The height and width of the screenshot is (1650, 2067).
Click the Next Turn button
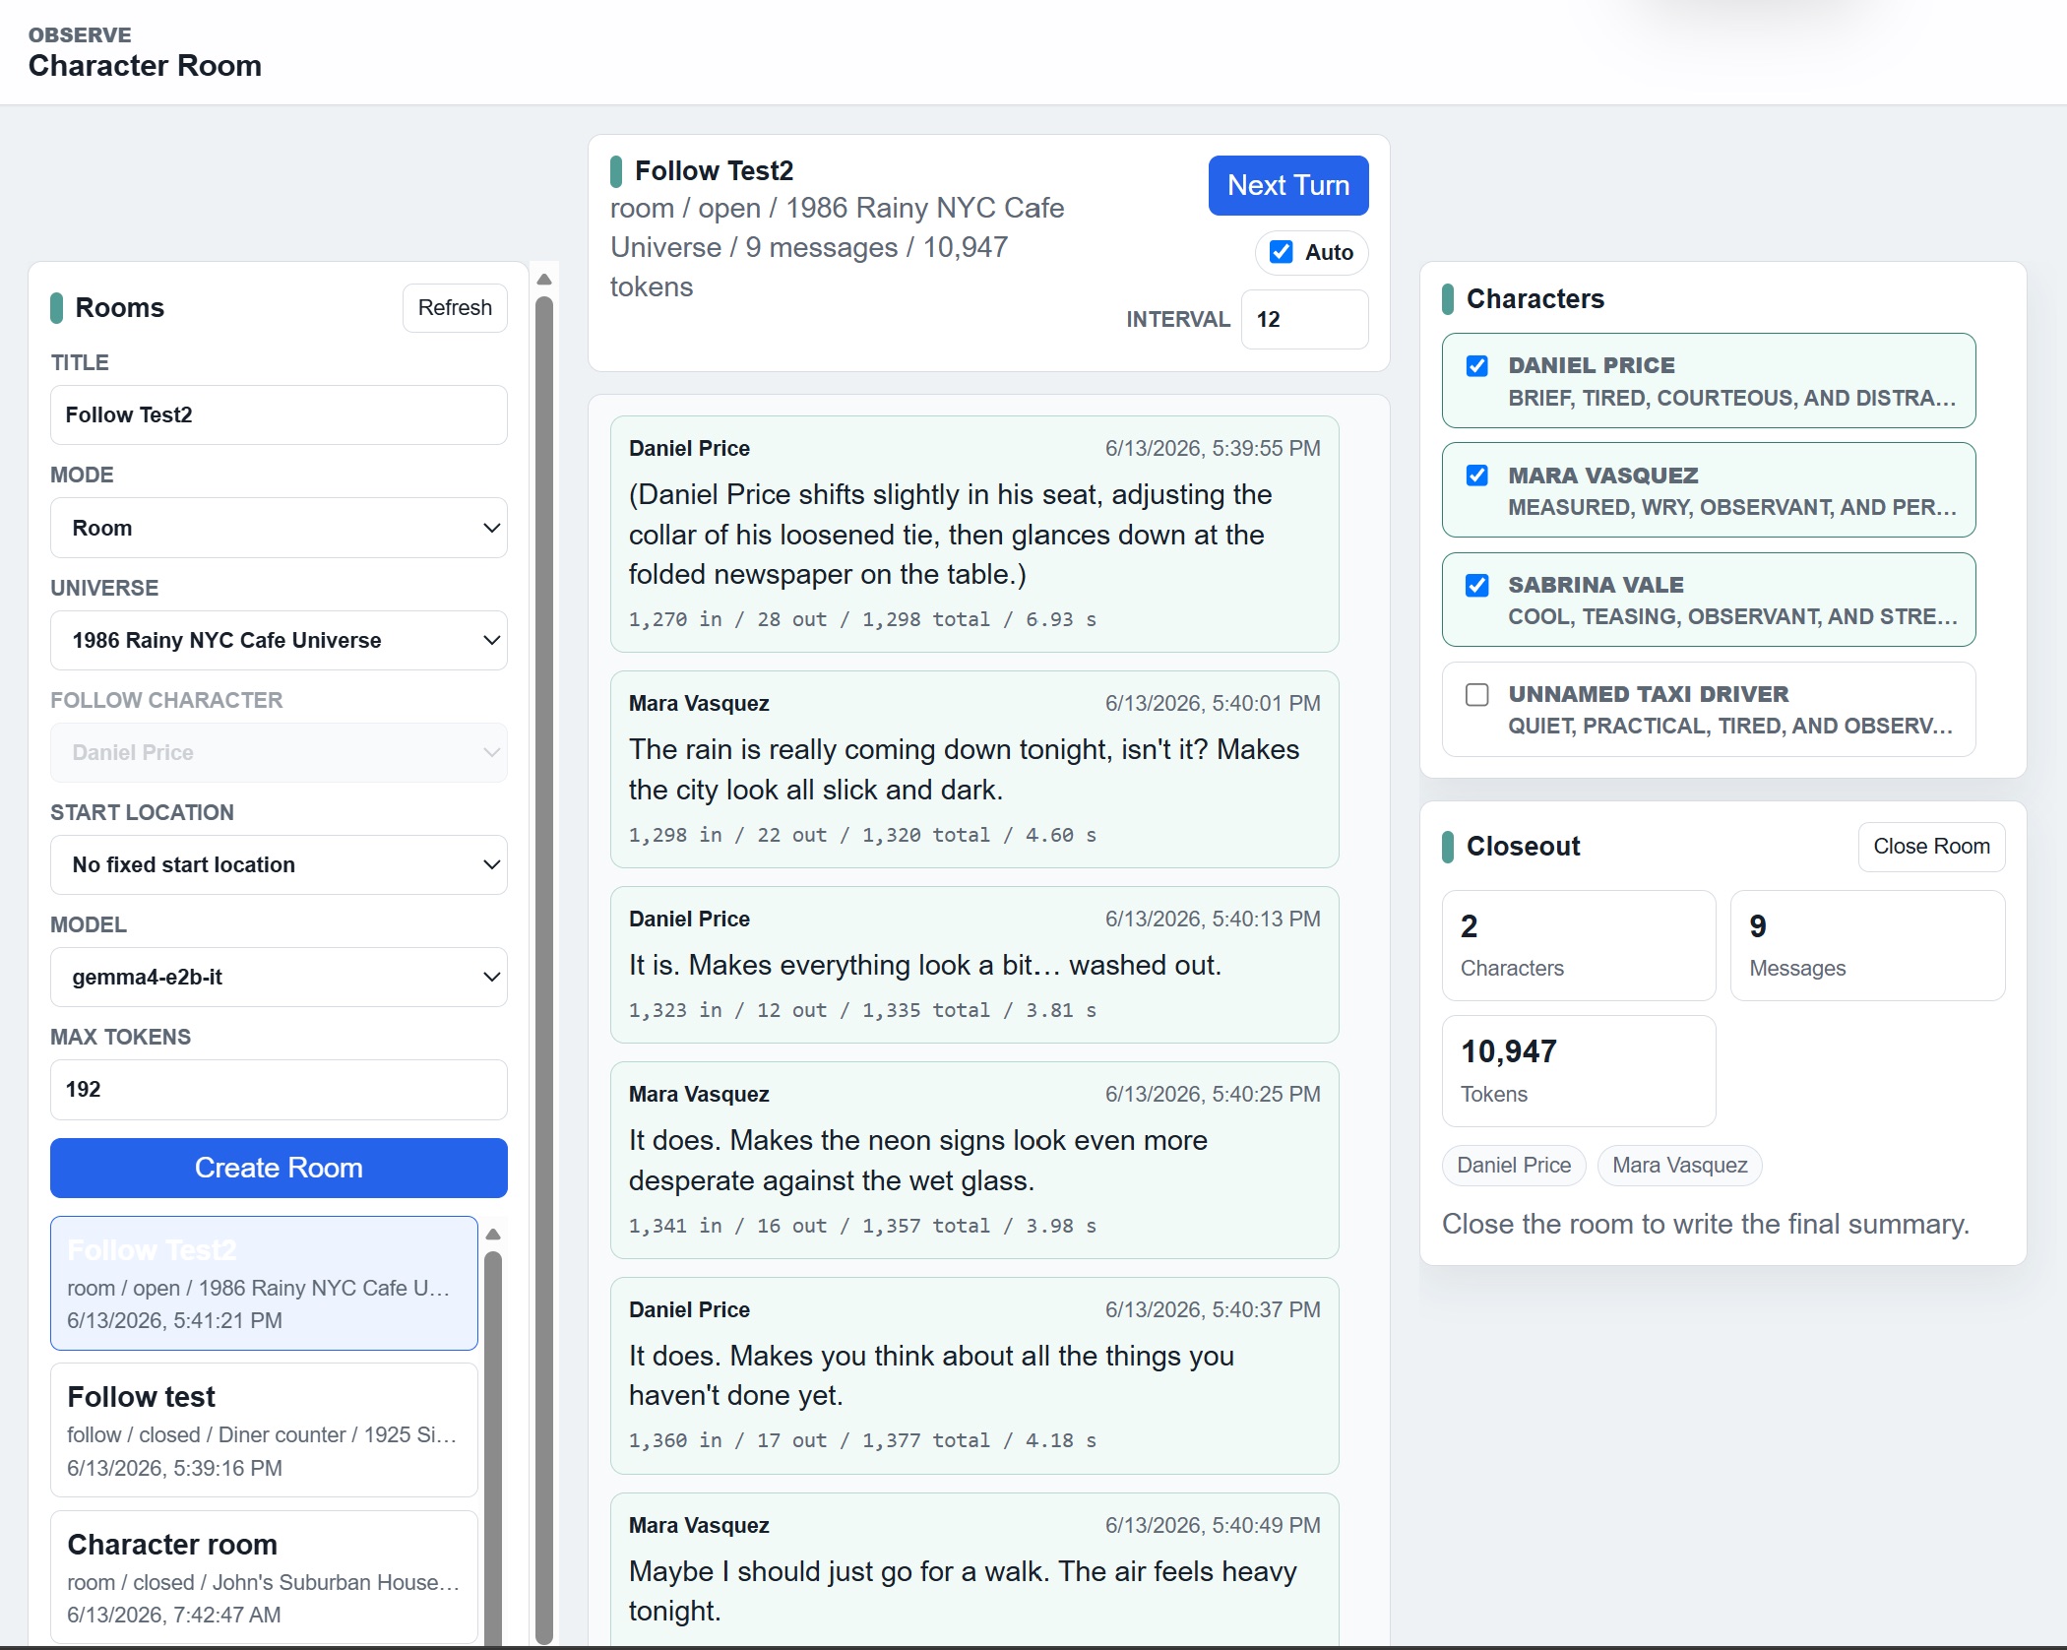coord(1288,185)
